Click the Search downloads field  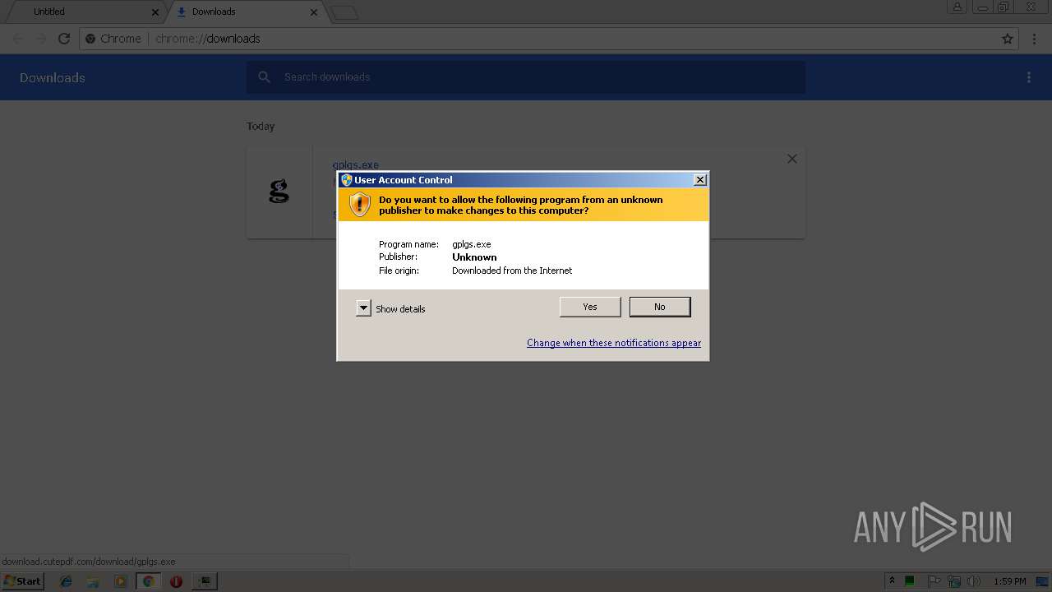click(x=526, y=77)
